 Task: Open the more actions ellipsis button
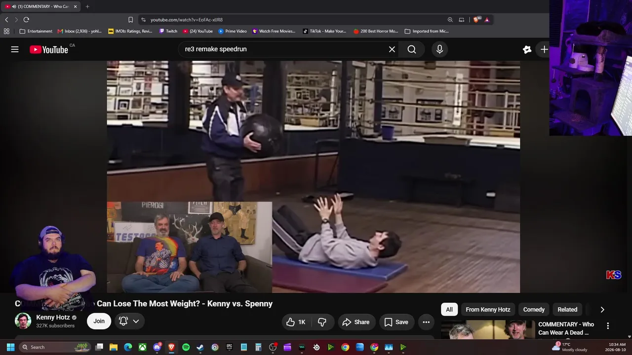pyautogui.click(x=426, y=322)
